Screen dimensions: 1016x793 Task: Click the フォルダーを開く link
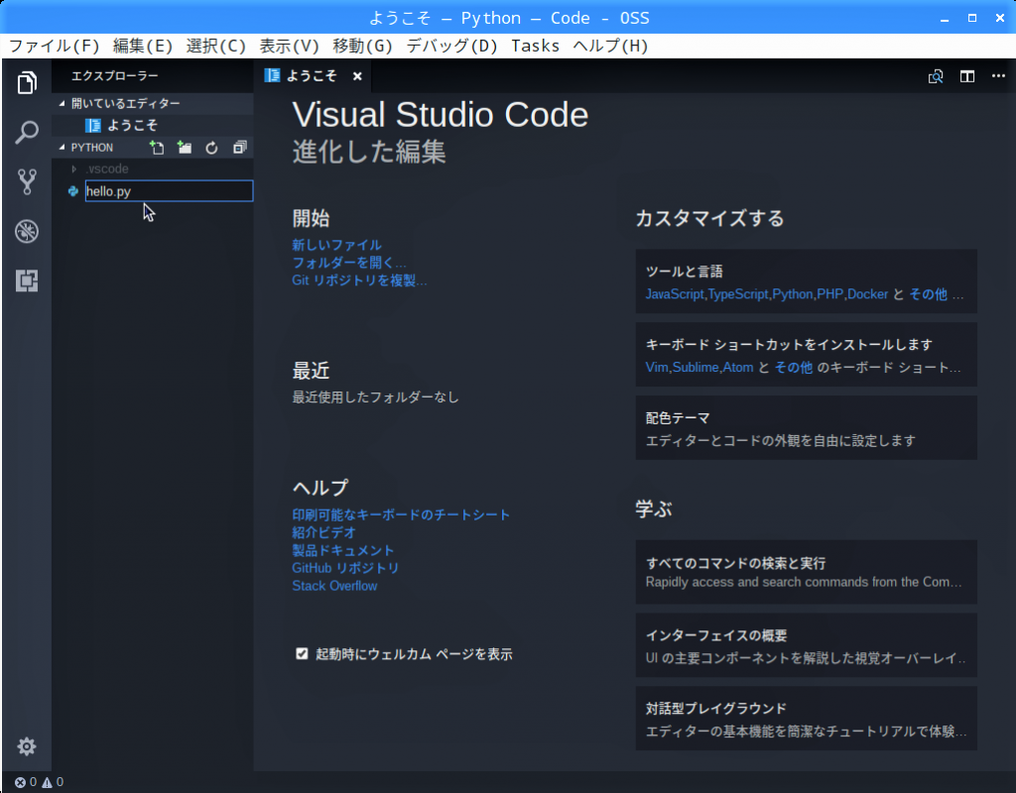tap(348, 262)
